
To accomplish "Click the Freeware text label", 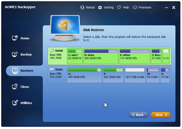I will [x=145, y=7].
